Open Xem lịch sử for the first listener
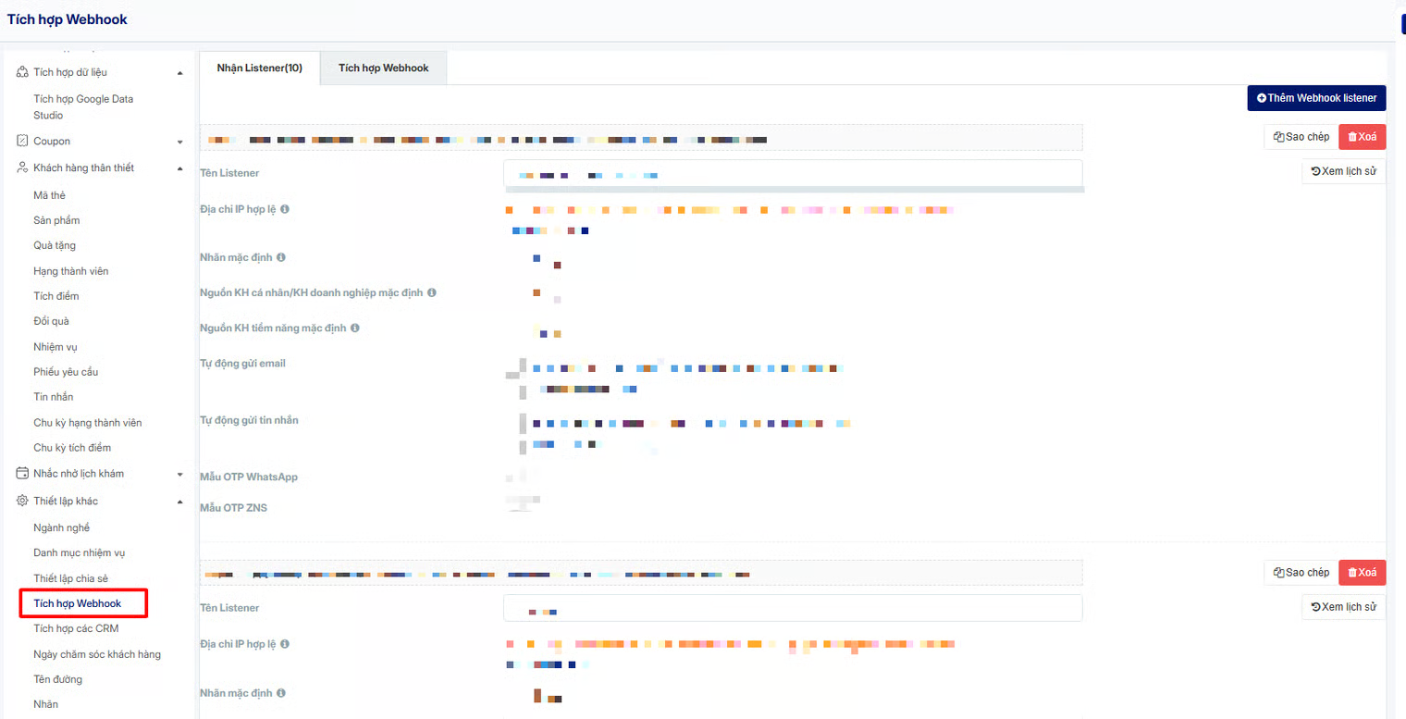This screenshot has width=1406, height=719. [x=1343, y=171]
